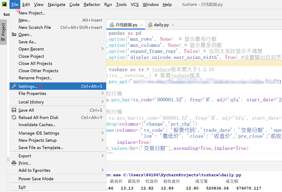Open the Navigate menu

(56, 5)
